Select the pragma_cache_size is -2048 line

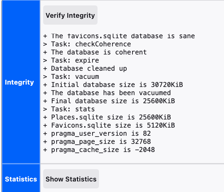tap(99, 150)
